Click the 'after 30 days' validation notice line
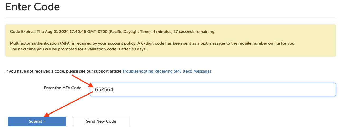 tap(78, 49)
